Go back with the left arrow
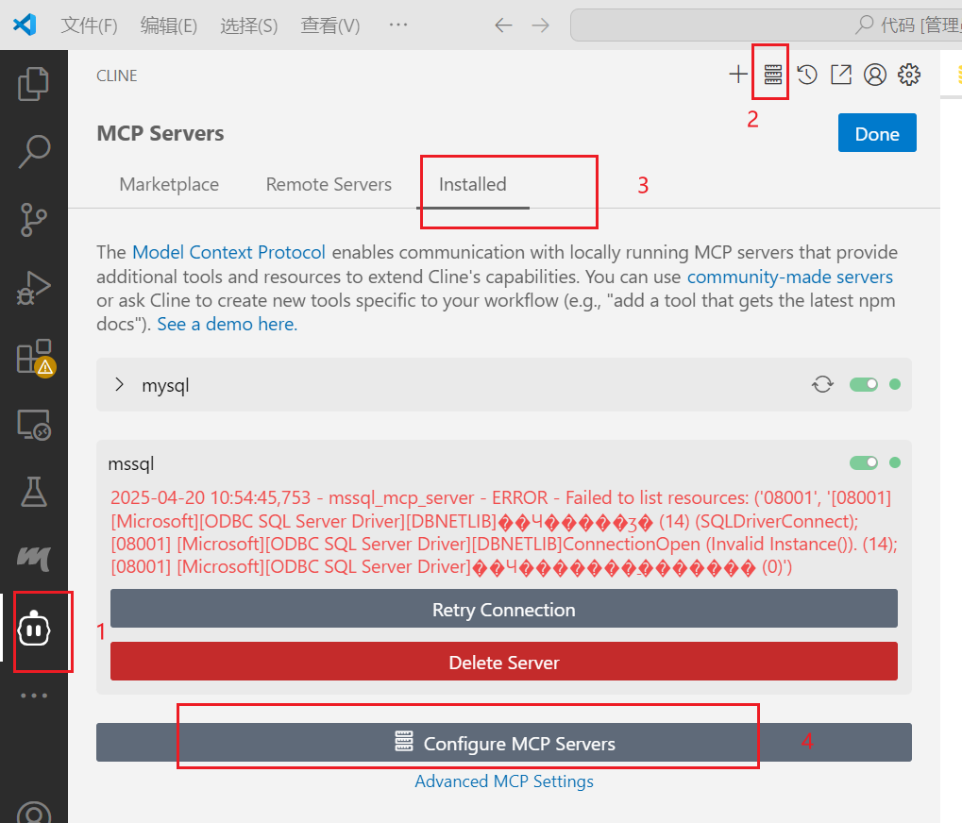Image resolution: width=962 pixels, height=823 pixels. coord(503,25)
